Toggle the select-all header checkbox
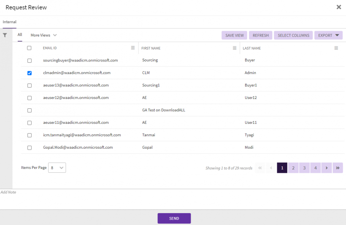346x225 pixels. [30, 48]
